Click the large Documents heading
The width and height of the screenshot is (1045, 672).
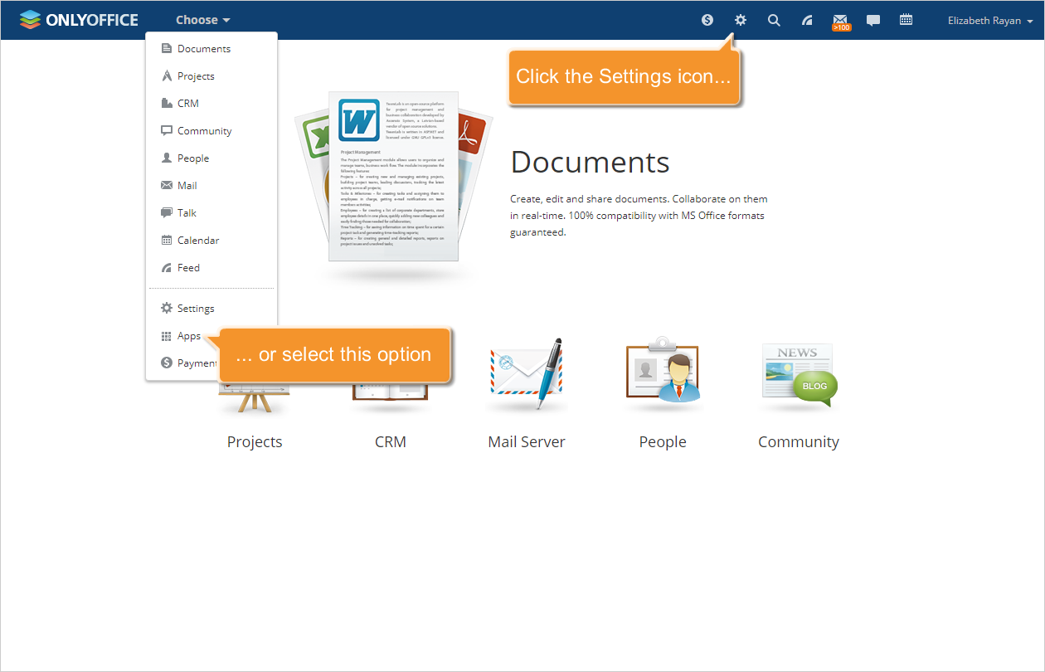[590, 162]
